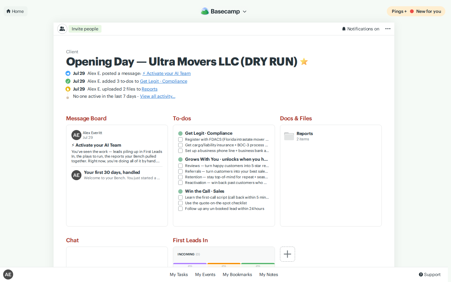Open the First Leads In section heading

coord(190,240)
